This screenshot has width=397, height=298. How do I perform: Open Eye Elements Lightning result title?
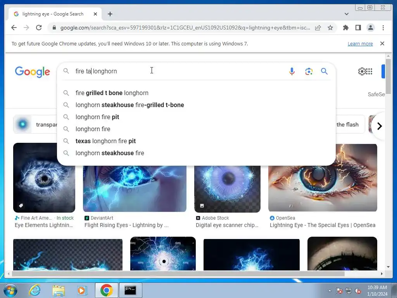click(x=44, y=225)
